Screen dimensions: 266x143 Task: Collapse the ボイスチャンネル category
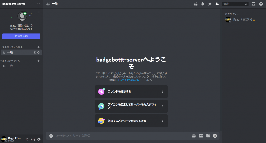pyautogui.click(x=10, y=61)
